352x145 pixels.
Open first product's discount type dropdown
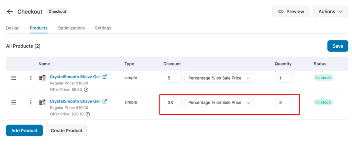[219, 78]
